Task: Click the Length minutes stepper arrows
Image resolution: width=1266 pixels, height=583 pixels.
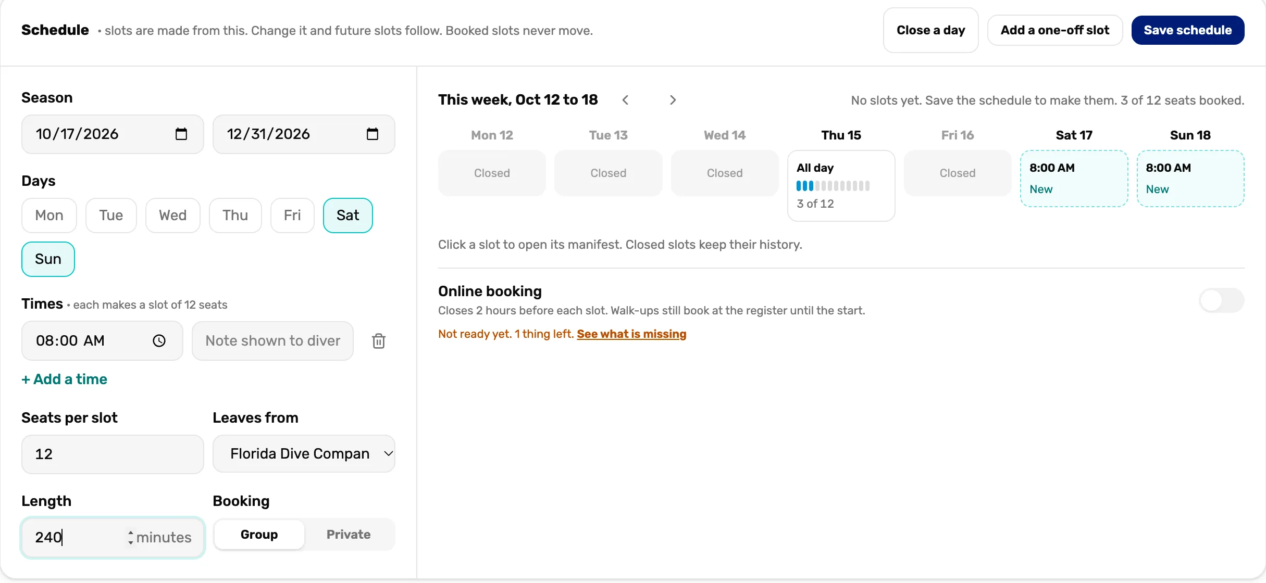Action: pos(130,537)
